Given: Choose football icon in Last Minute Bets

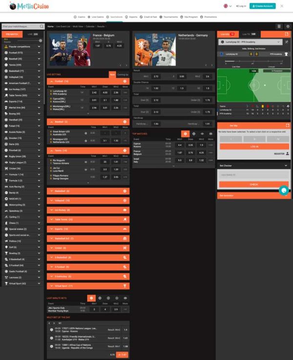Looking at the screenshot, I should pos(91,298).
